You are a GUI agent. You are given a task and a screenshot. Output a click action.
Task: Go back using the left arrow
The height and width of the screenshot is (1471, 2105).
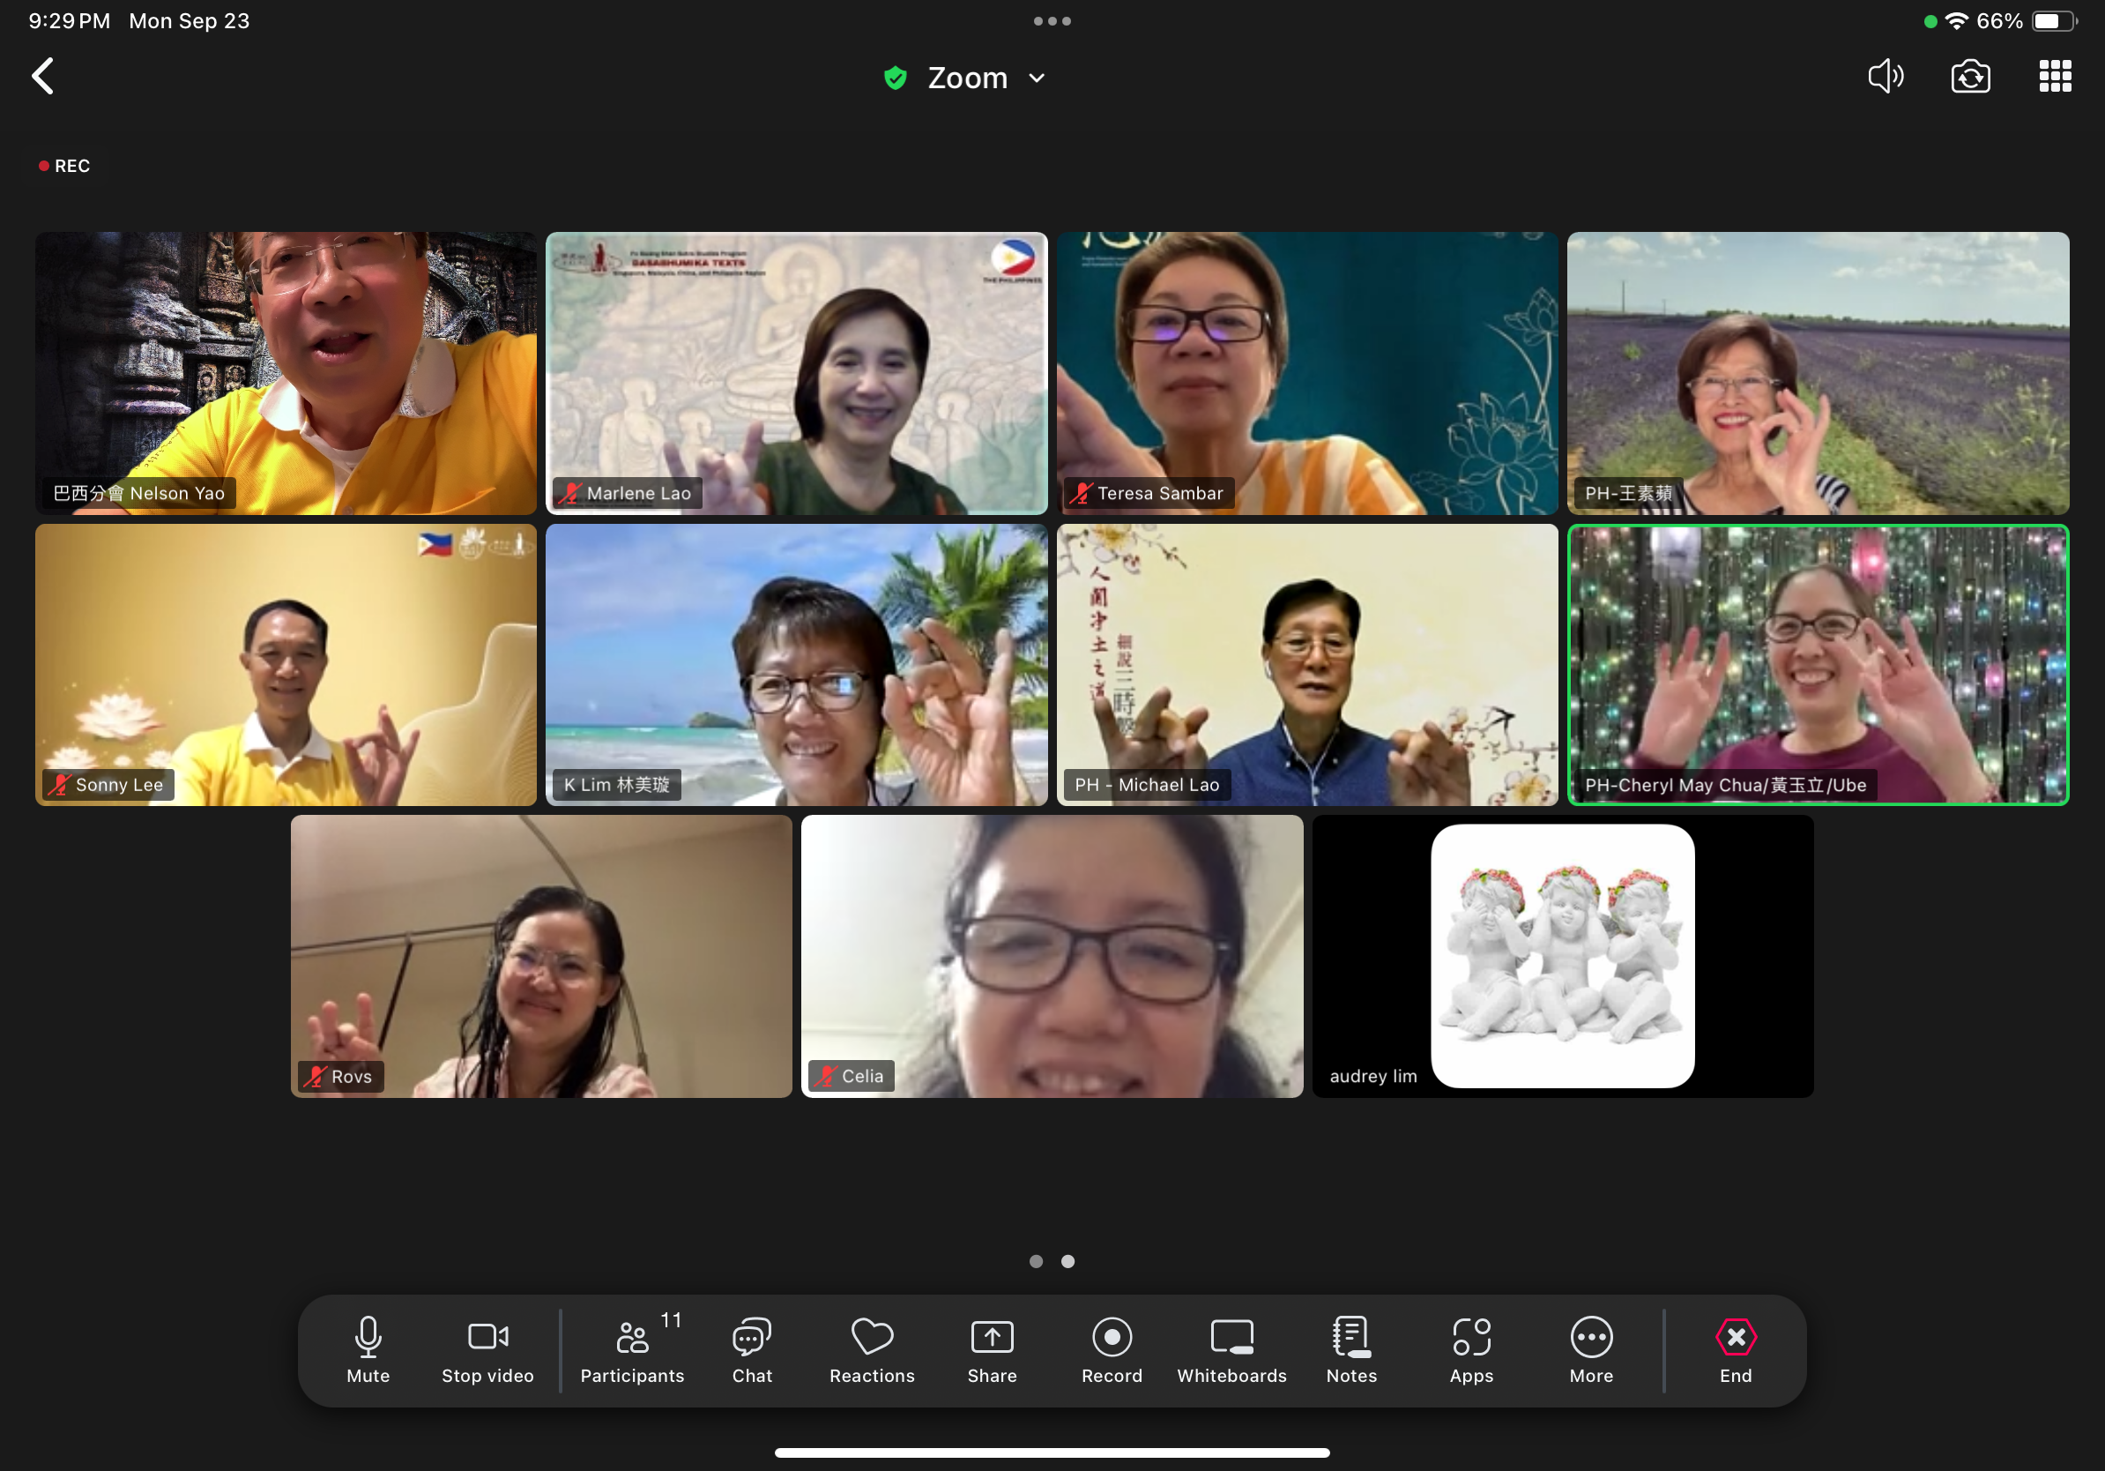(42, 76)
